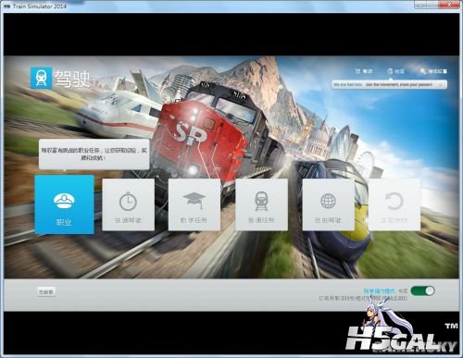Select the standard scenario train tile
This screenshot has width=463, height=358.
tap(261, 204)
